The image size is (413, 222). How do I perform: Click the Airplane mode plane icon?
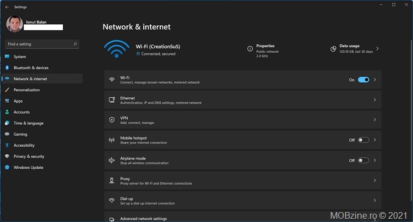click(112, 160)
